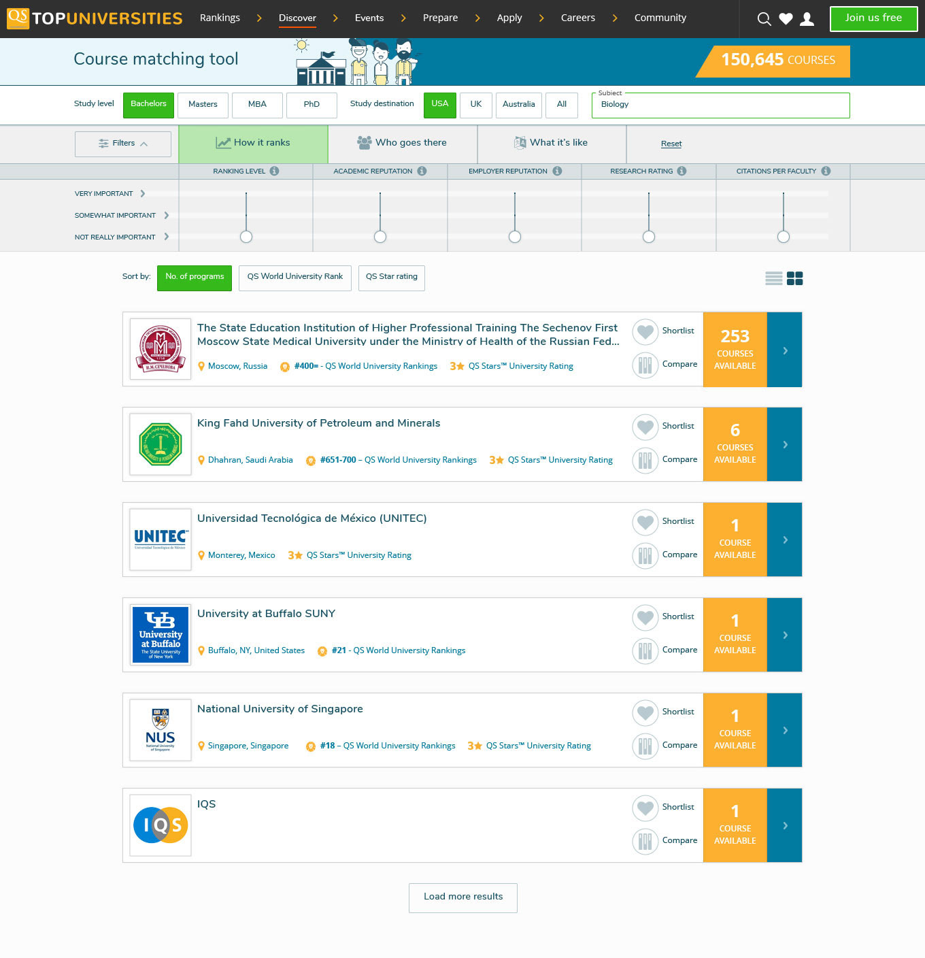Open Careers navigation menu
Image resolution: width=925 pixels, height=958 pixels.
[578, 18]
